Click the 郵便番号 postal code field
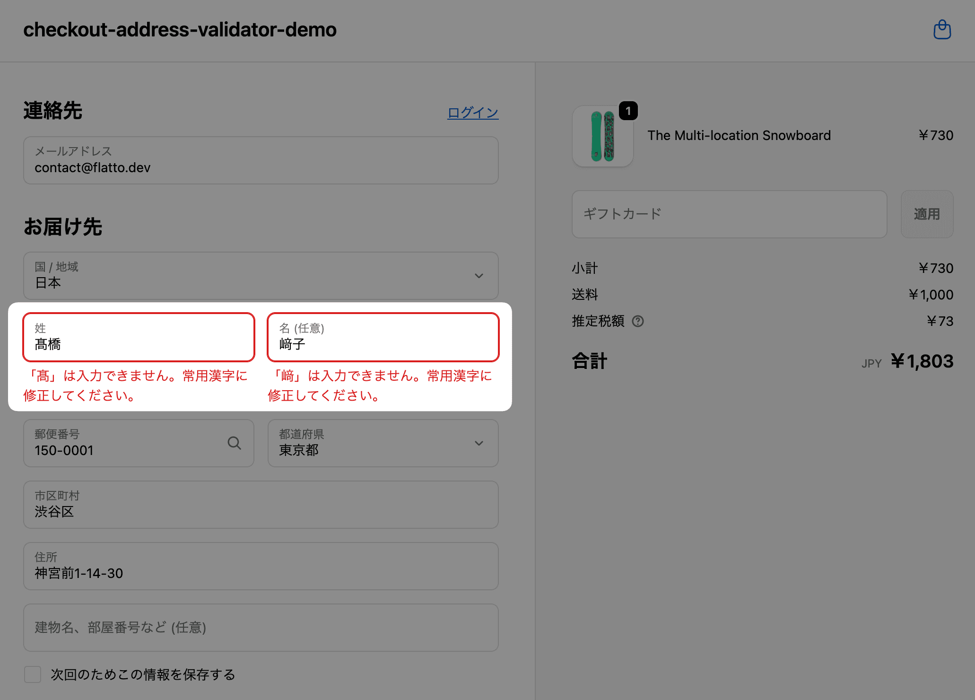 [x=123, y=443]
